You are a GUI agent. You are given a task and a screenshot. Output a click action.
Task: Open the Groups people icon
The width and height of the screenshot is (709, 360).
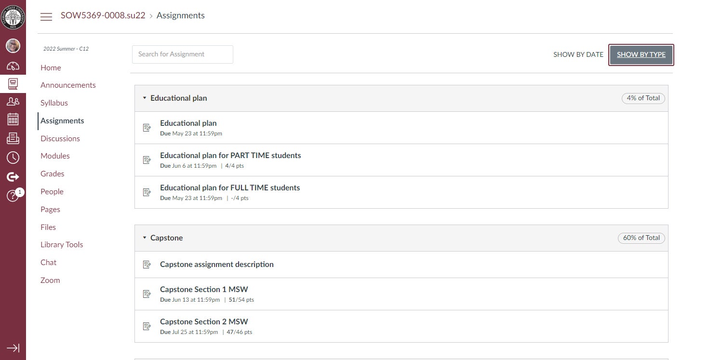pos(13,102)
